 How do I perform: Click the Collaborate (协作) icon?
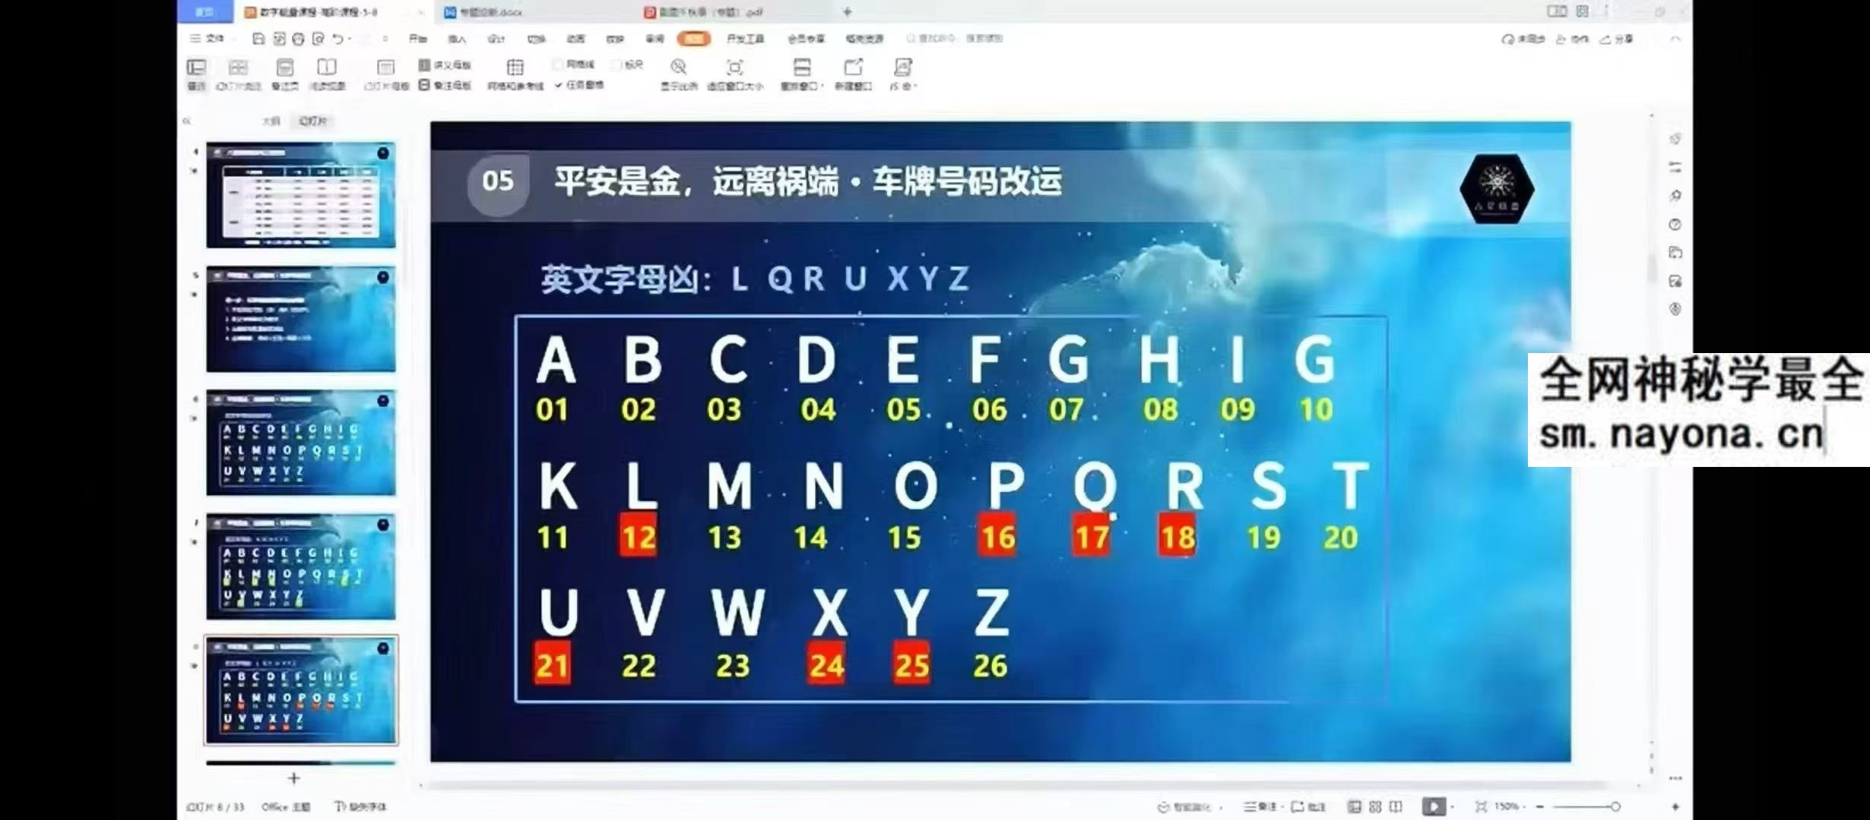tap(1561, 39)
